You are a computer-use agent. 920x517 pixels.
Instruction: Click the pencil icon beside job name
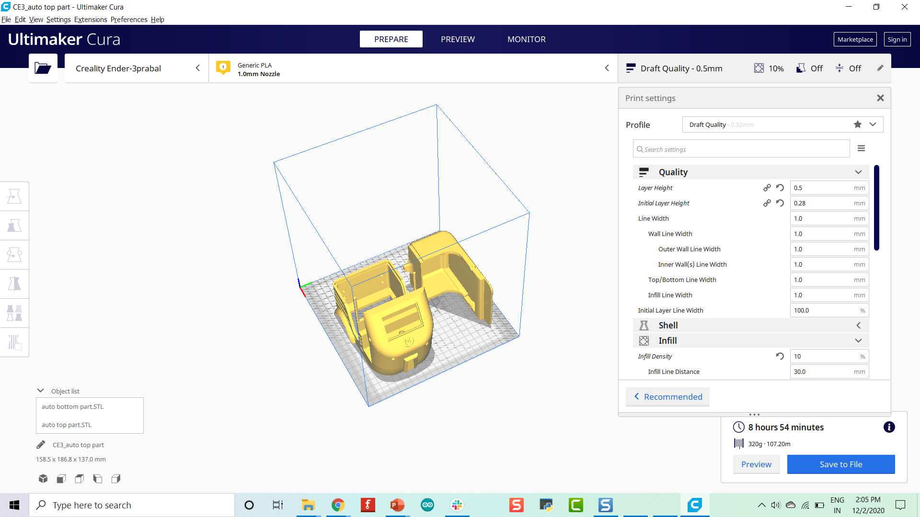[x=41, y=445]
